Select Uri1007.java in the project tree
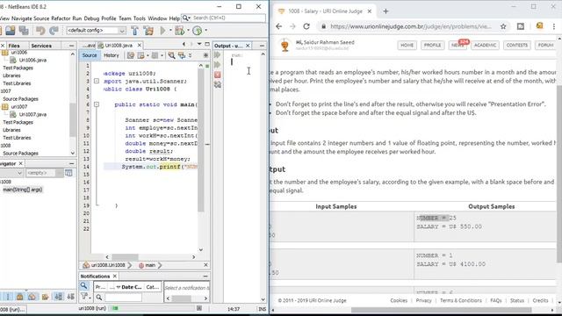 click(x=32, y=115)
